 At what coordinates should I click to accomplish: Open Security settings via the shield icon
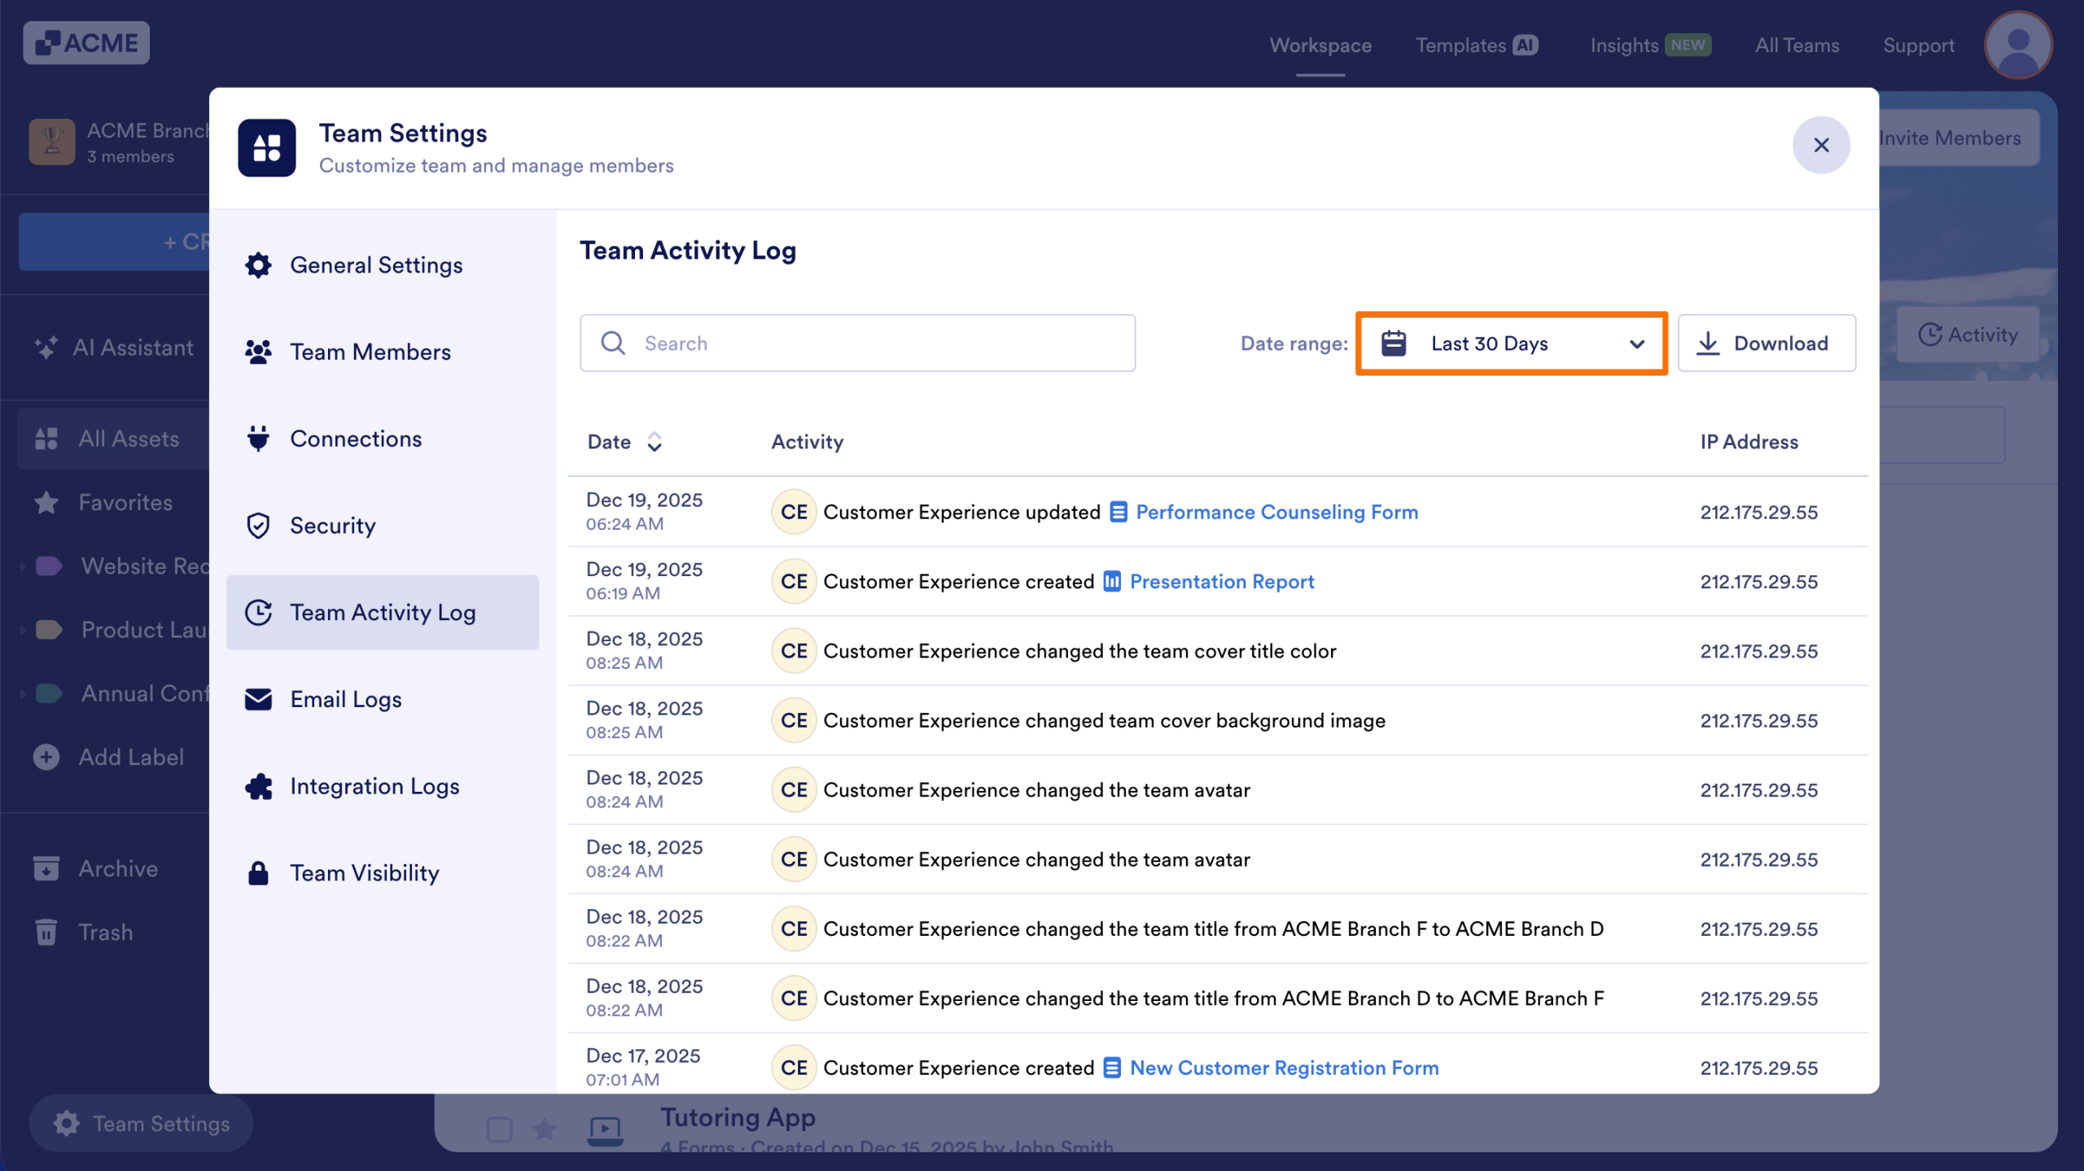point(257,526)
